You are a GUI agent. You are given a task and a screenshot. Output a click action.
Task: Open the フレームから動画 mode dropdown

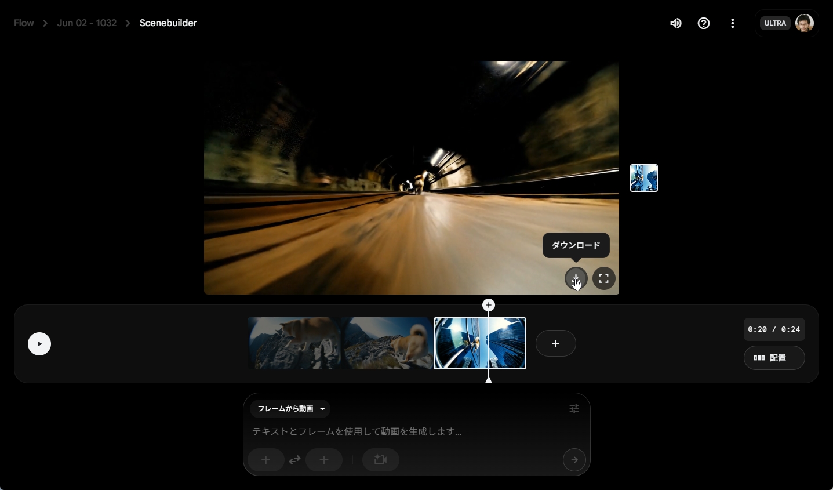point(290,409)
